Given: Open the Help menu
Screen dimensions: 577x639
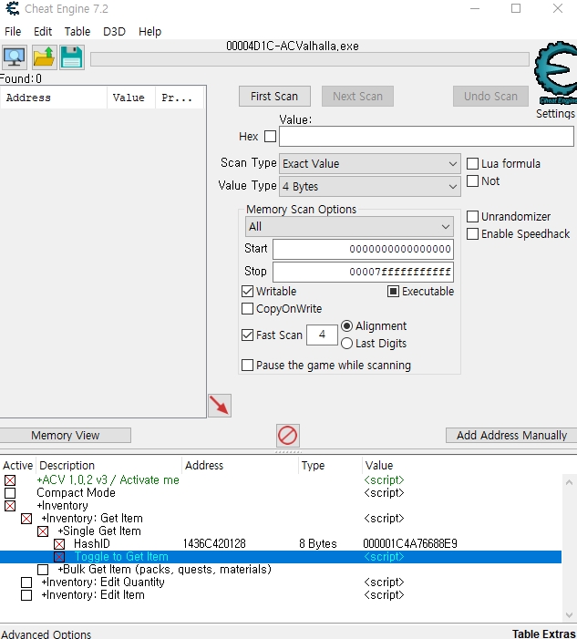Looking at the screenshot, I should tap(150, 31).
